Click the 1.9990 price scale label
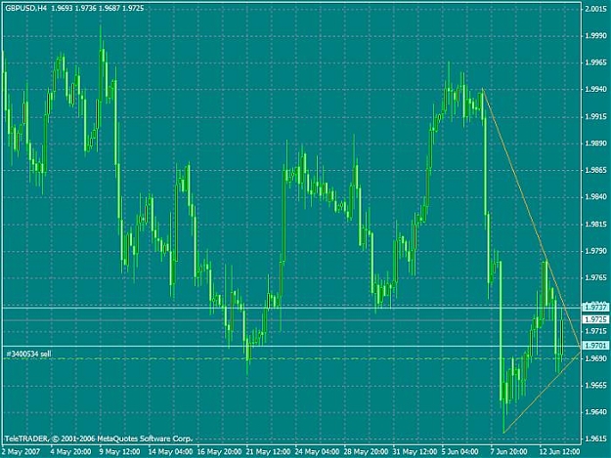611x458 pixels. [596, 36]
